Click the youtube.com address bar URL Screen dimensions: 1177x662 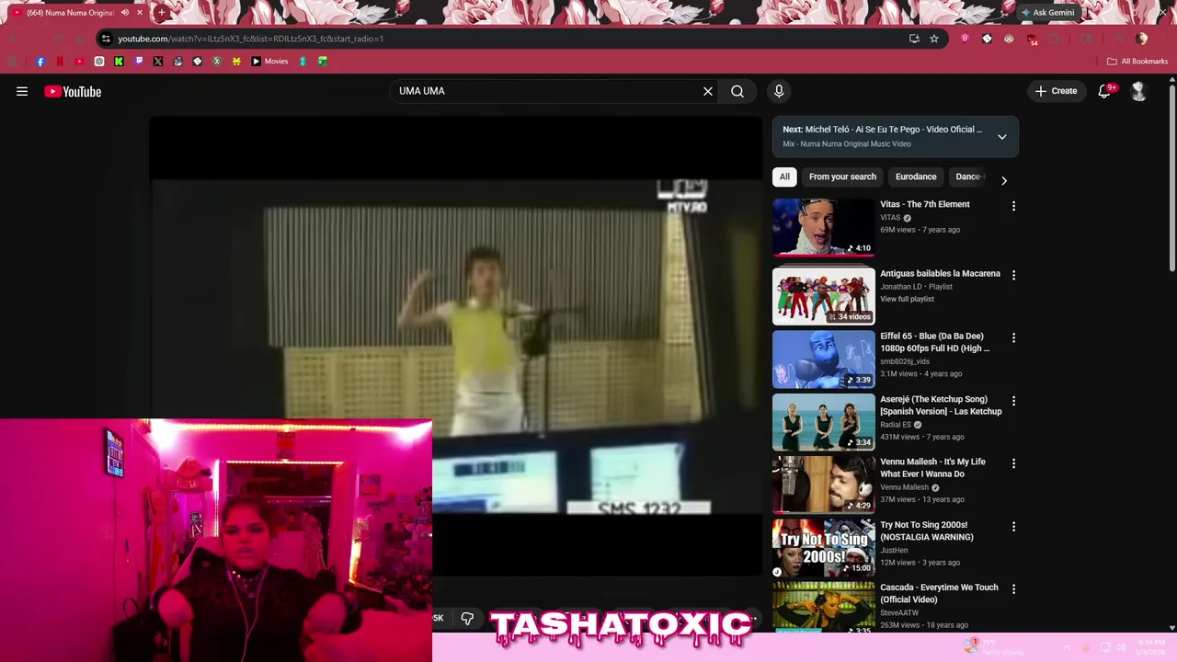coord(250,39)
